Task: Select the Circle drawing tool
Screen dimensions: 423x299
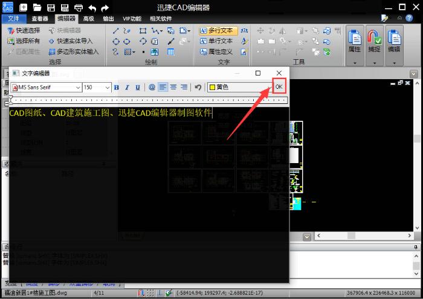Action: [x=116, y=42]
